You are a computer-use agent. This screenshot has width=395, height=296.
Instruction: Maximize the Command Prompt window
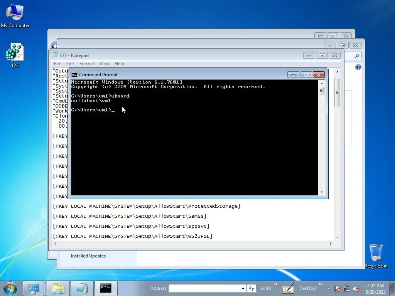point(306,74)
